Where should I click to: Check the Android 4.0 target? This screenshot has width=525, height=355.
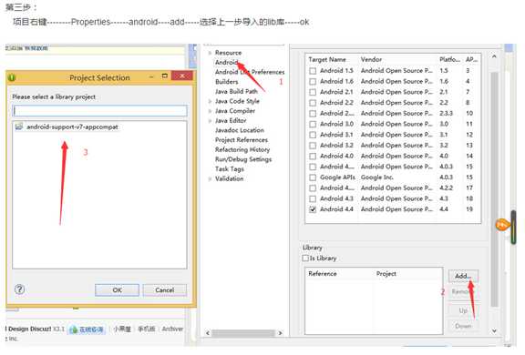coord(313,157)
